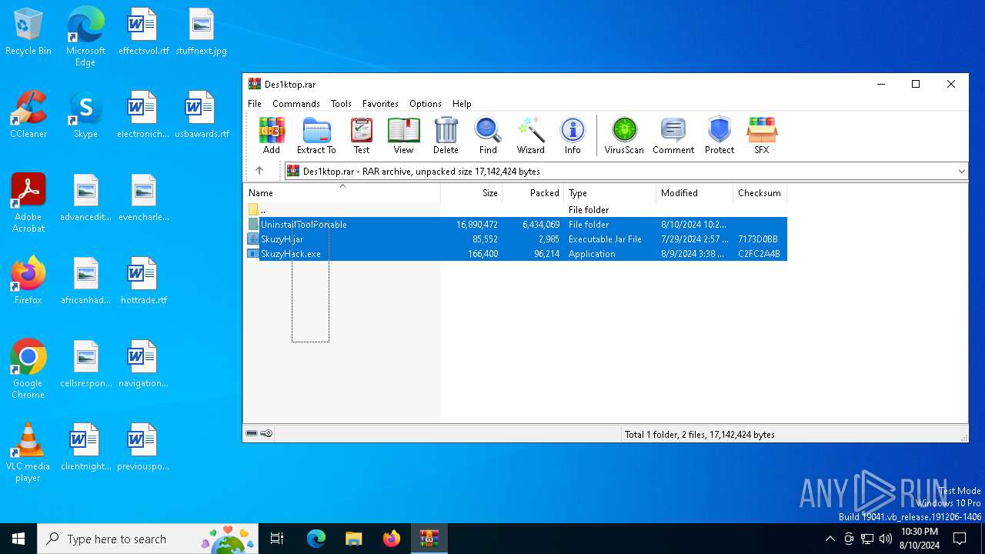Screen dimensions: 985x554
Task: Open the notification center
Action: [960, 539]
